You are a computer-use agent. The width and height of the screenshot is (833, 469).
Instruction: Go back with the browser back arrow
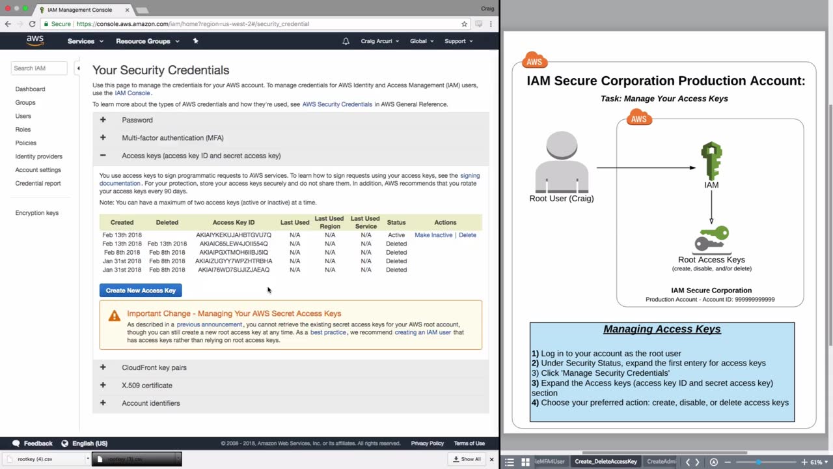click(8, 24)
